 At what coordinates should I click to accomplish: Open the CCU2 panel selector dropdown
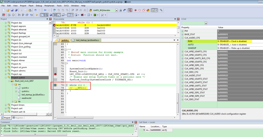[x=206, y=23]
